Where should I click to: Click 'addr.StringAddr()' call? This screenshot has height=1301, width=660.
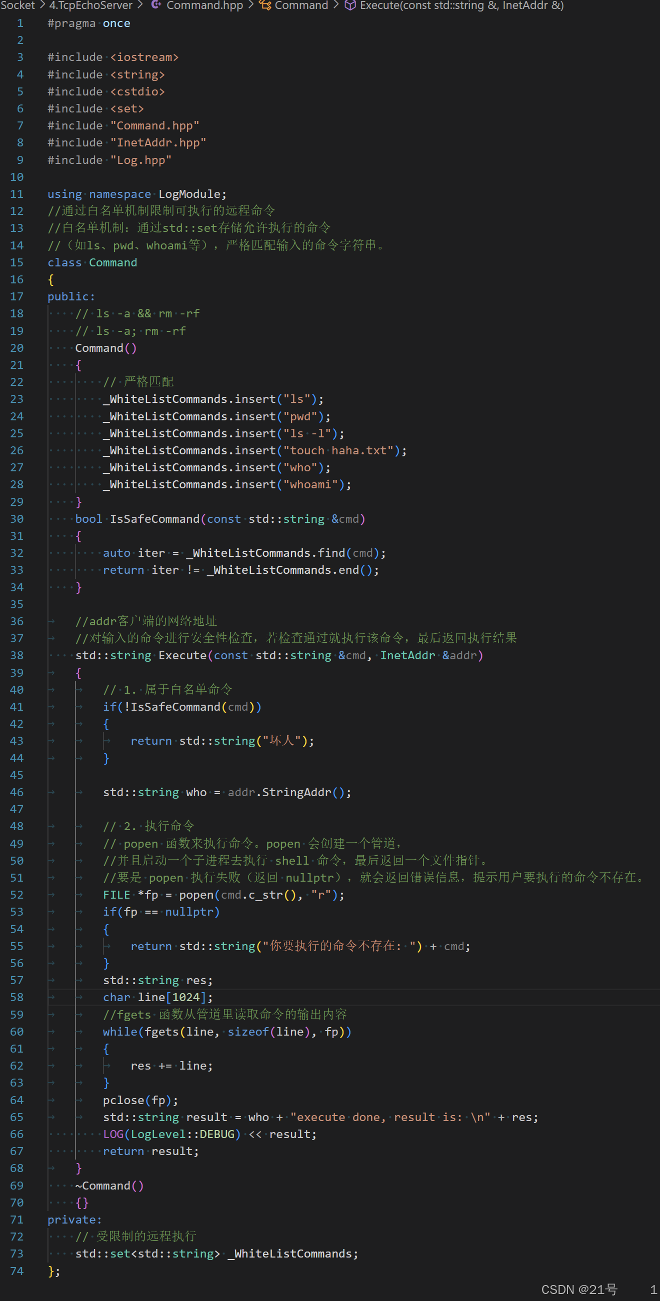click(286, 792)
